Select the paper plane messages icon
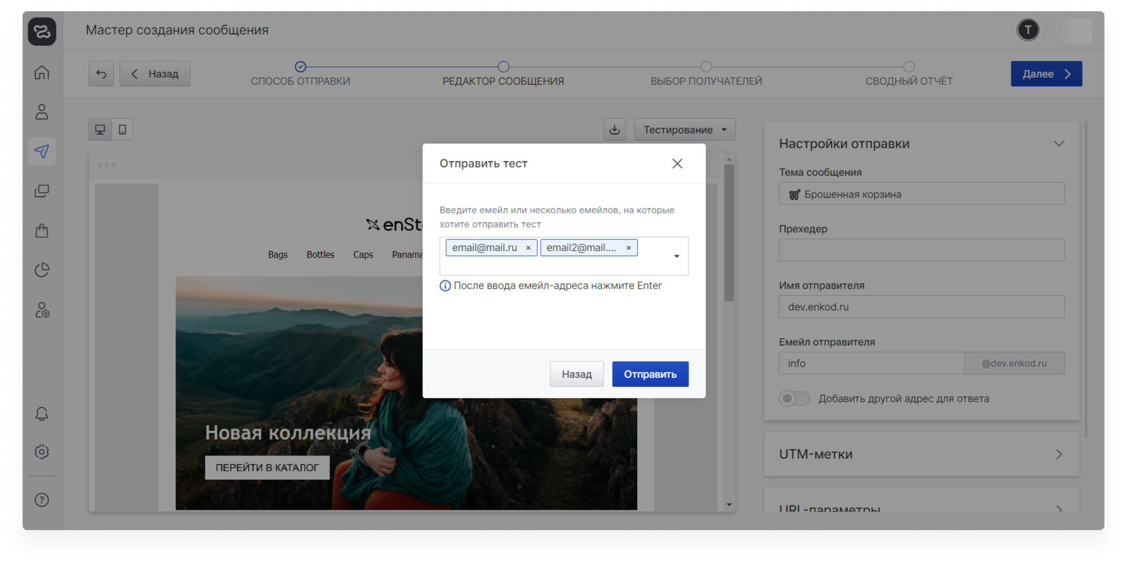The width and height of the screenshot is (1127, 564). coord(42,151)
